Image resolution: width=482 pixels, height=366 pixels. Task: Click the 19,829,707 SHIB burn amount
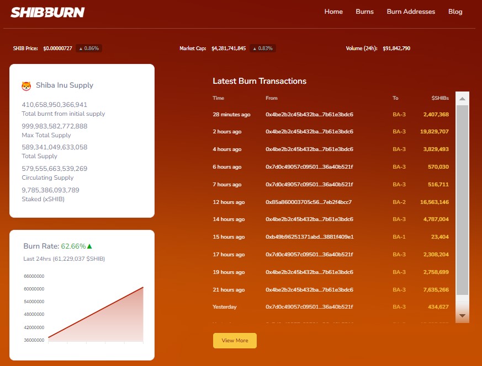pyautogui.click(x=435, y=132)
